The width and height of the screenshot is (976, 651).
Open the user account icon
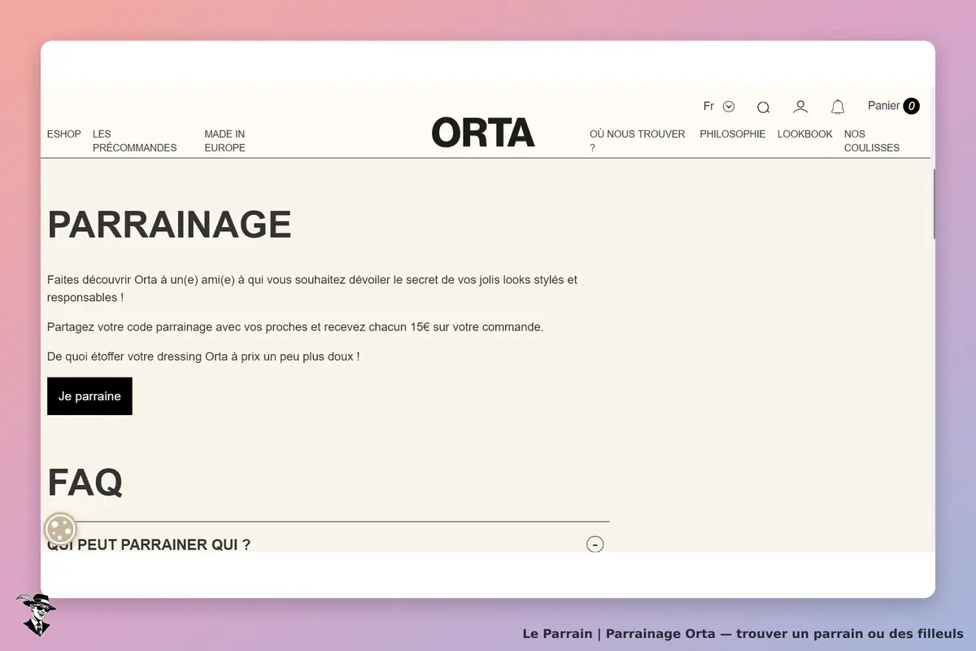pyautogui.click(x=800, y=107)
